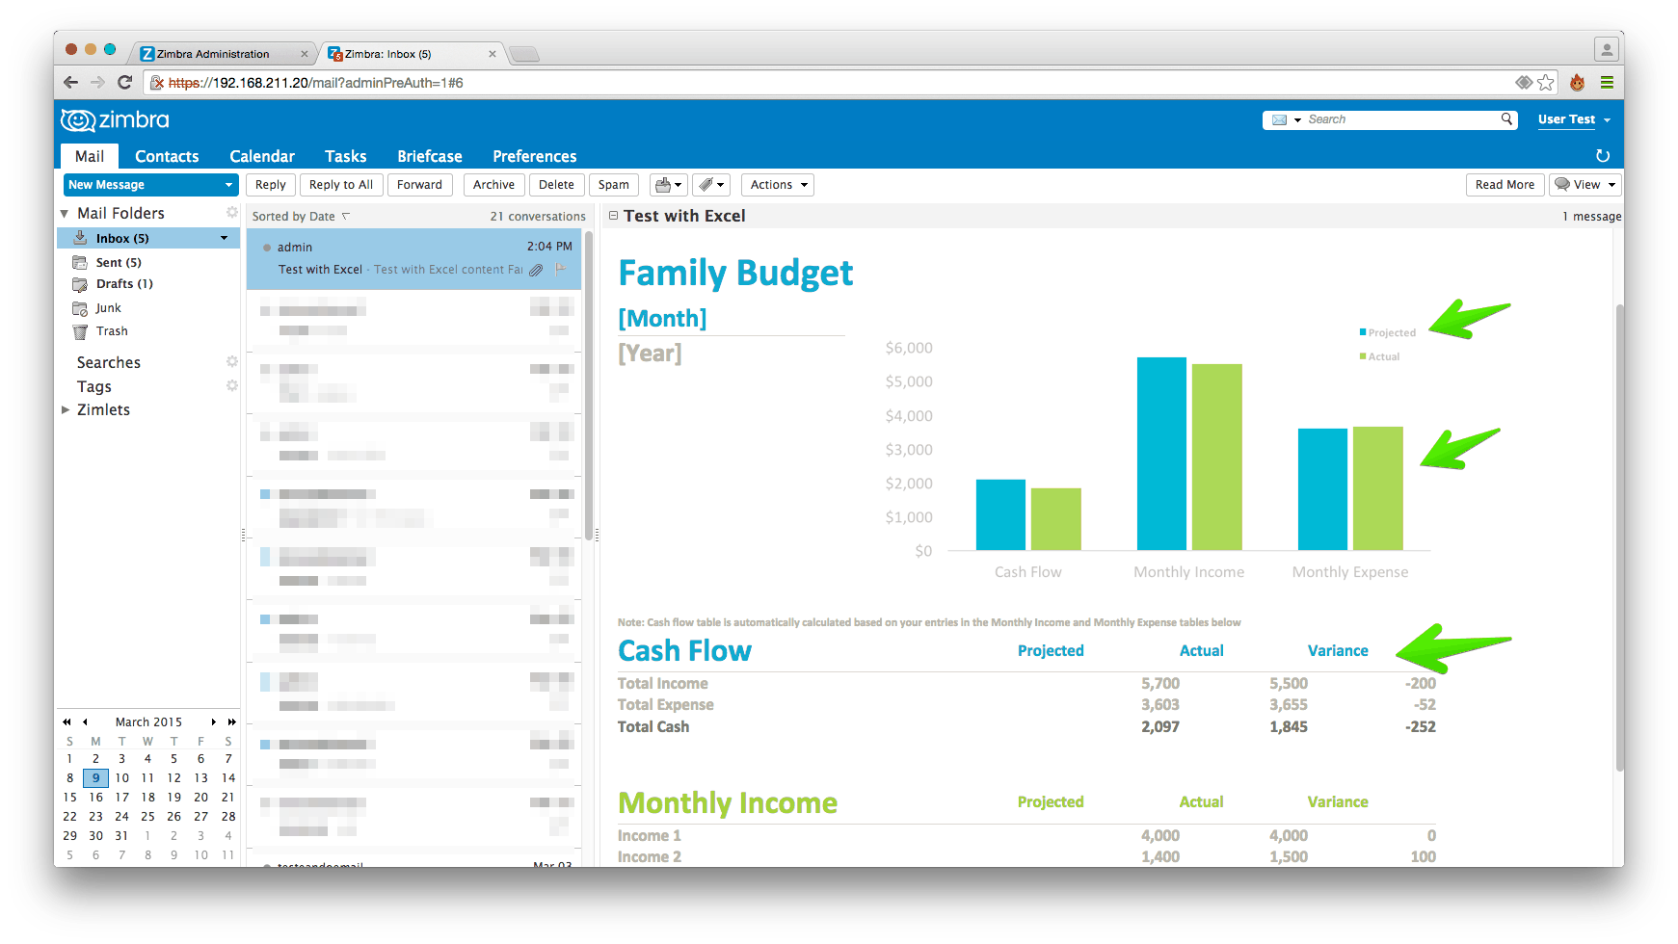This screenshot has width=1678, height=944.
Task: Open the User Test account menu
Action: (1574, 119)
